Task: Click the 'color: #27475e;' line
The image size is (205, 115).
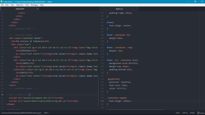Action: tap(118, 88)
